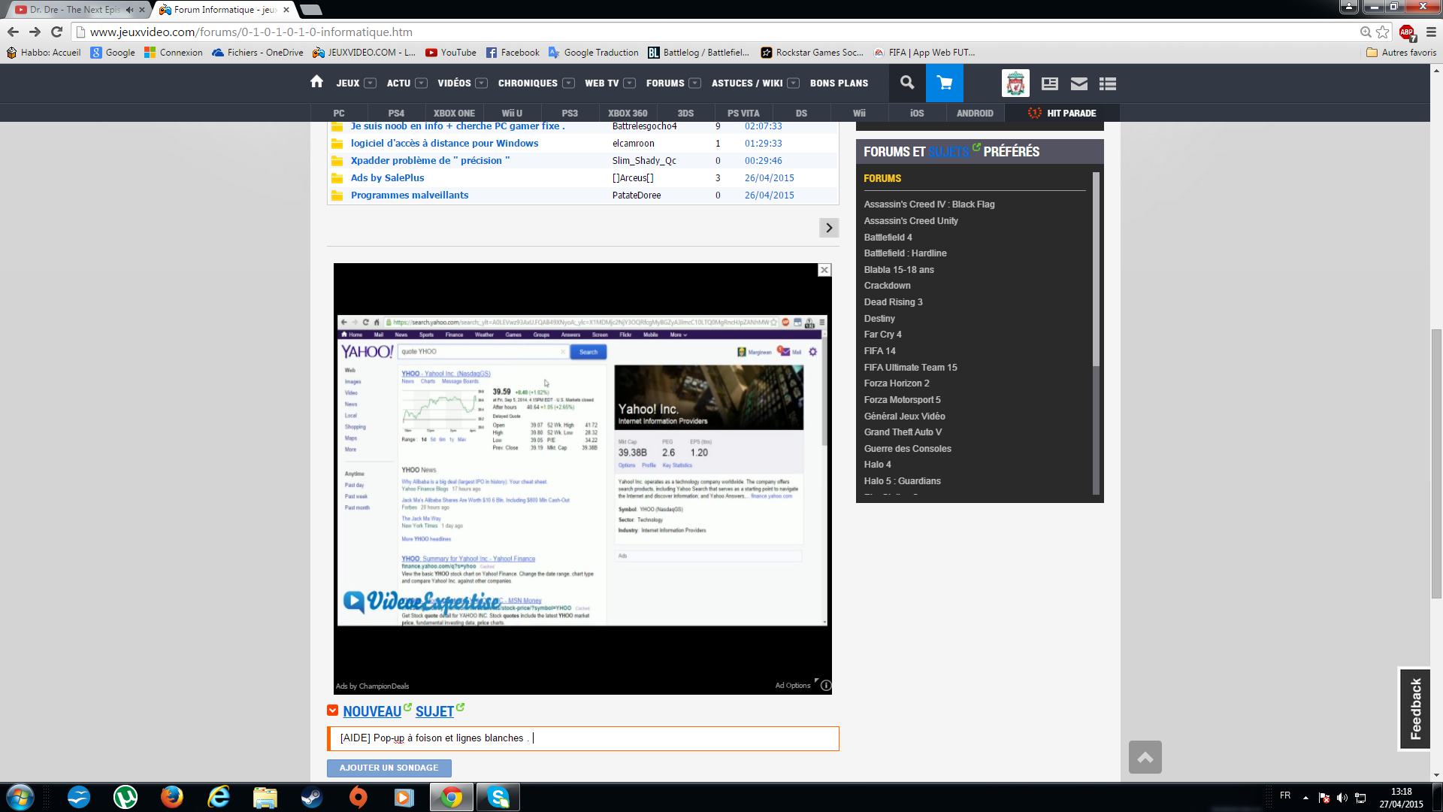The image size is (1443, 812).
Task: Open Windows Explorer folder in taskbar
Action: (265, 797)
